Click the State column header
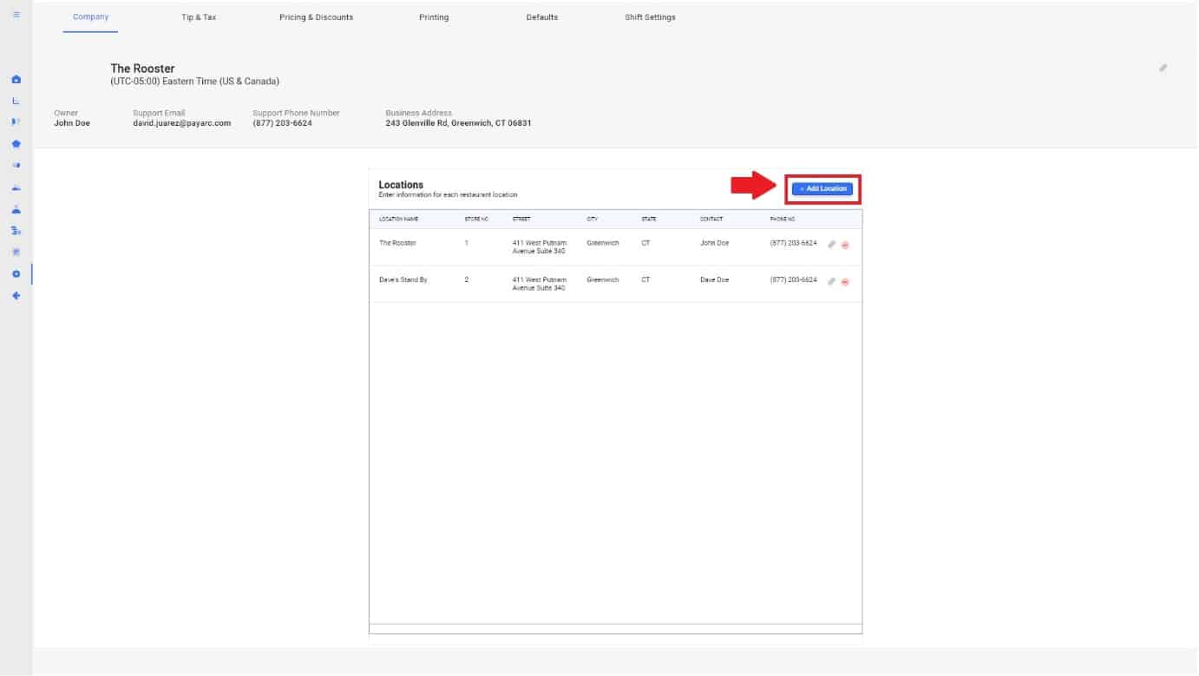1199x676 pixels. point(649,219)
